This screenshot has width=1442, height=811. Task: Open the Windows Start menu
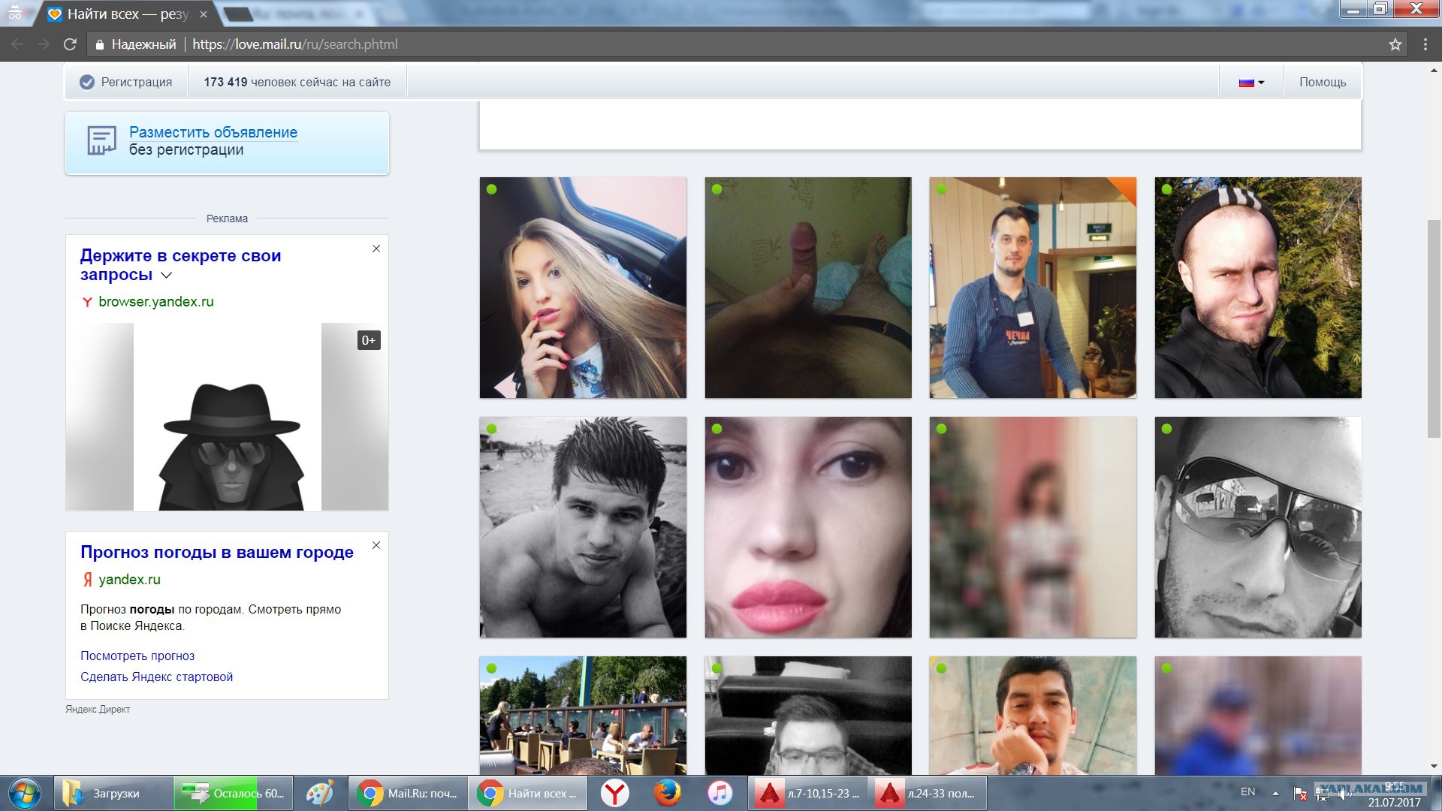[25, 794]
